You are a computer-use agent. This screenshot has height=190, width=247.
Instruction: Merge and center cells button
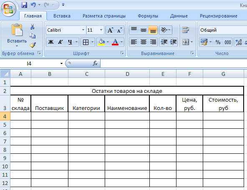coord(185,42)
